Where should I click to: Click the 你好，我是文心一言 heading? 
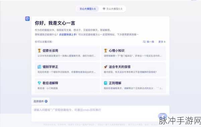pos(55,23)
